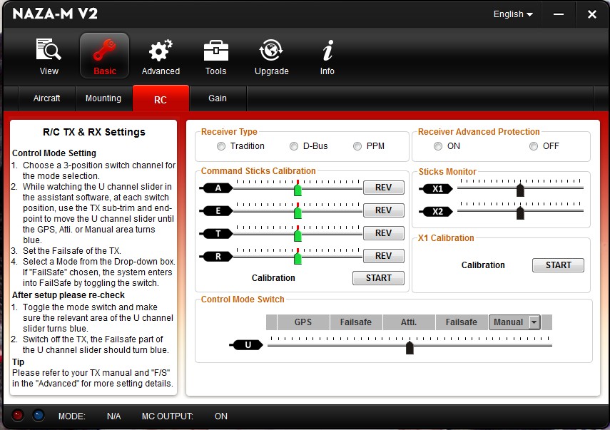Viewport: 610px width, 430px height.
Task: Click the E channel label badge
Action: 216,211
